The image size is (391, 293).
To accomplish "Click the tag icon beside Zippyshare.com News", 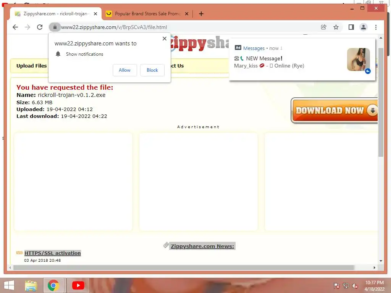I will [166, 245].
